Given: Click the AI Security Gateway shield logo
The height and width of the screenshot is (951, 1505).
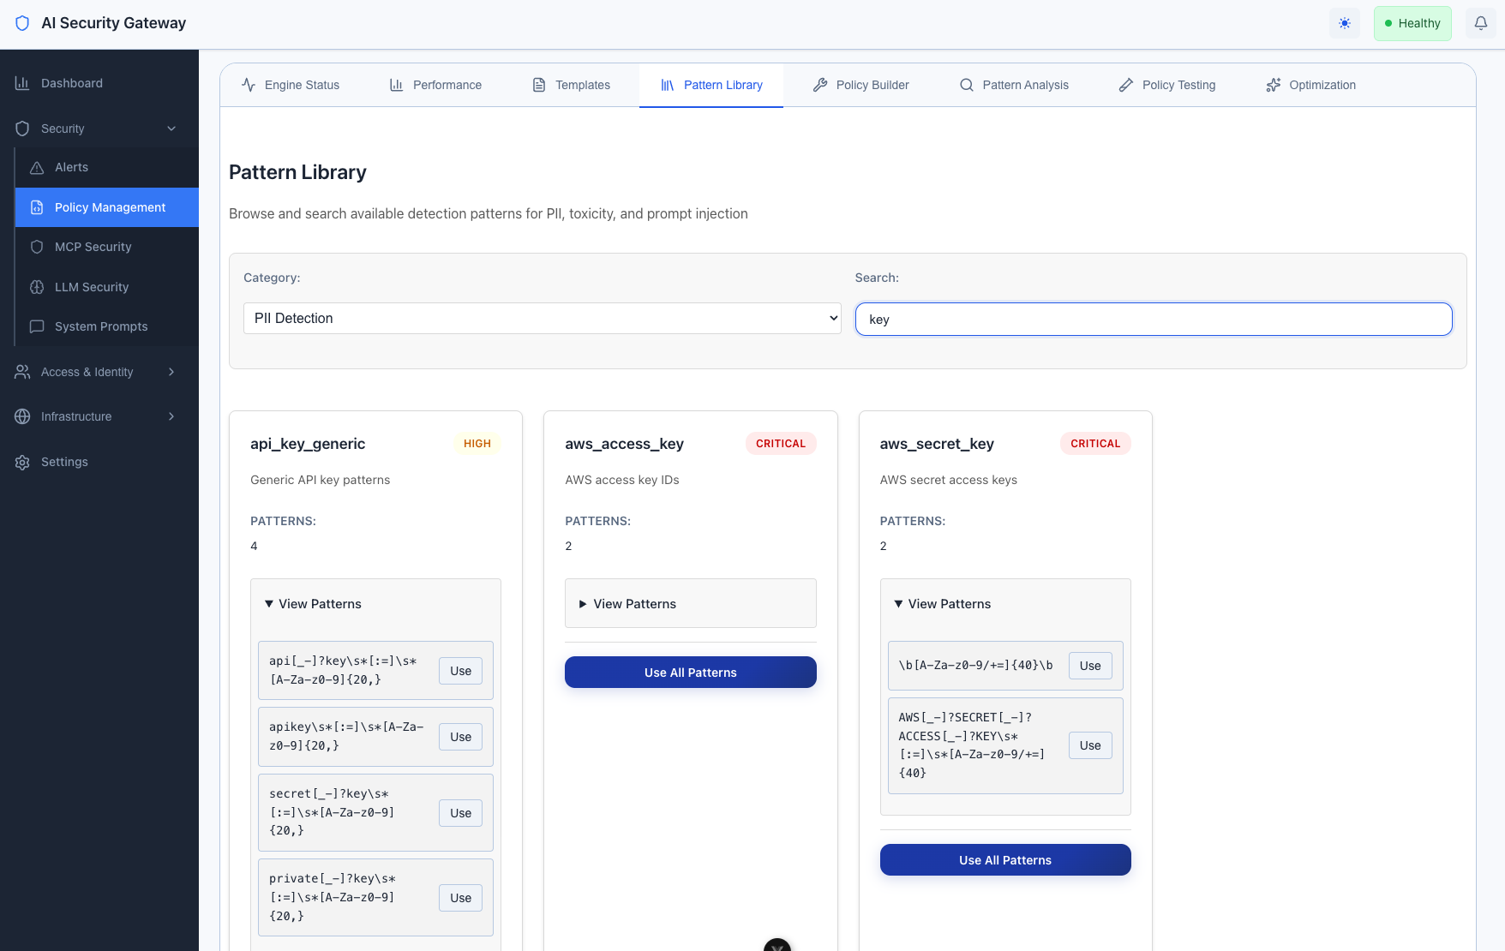Looking at the screenshot, I should (x=22, y=23).
